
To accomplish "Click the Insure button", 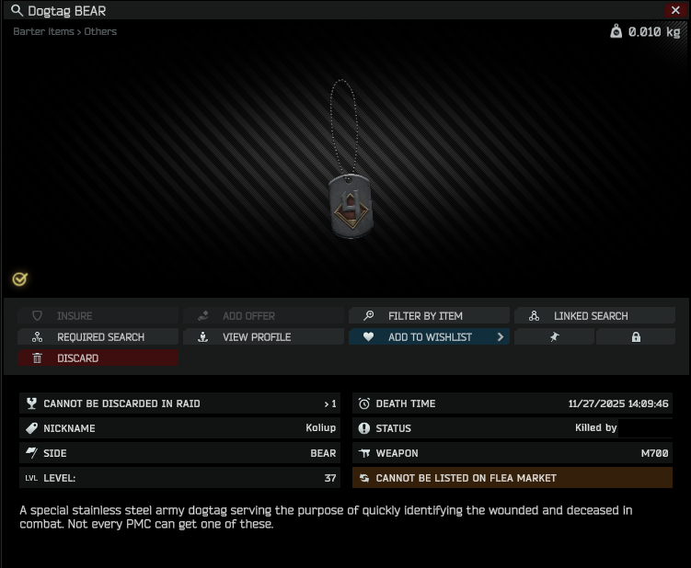I will coord(98,315).
